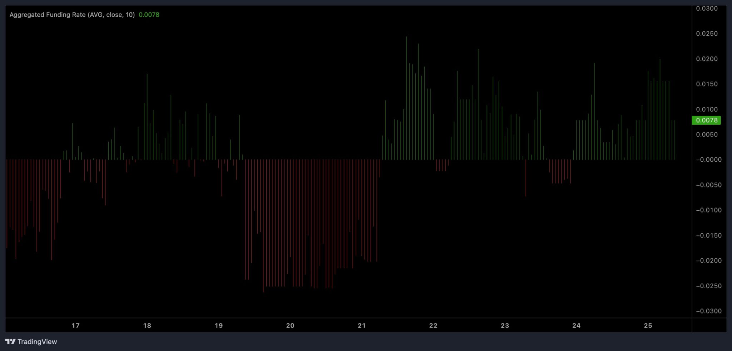
Task: Click the −0.0250 axis label
Action: click(708, 286)
